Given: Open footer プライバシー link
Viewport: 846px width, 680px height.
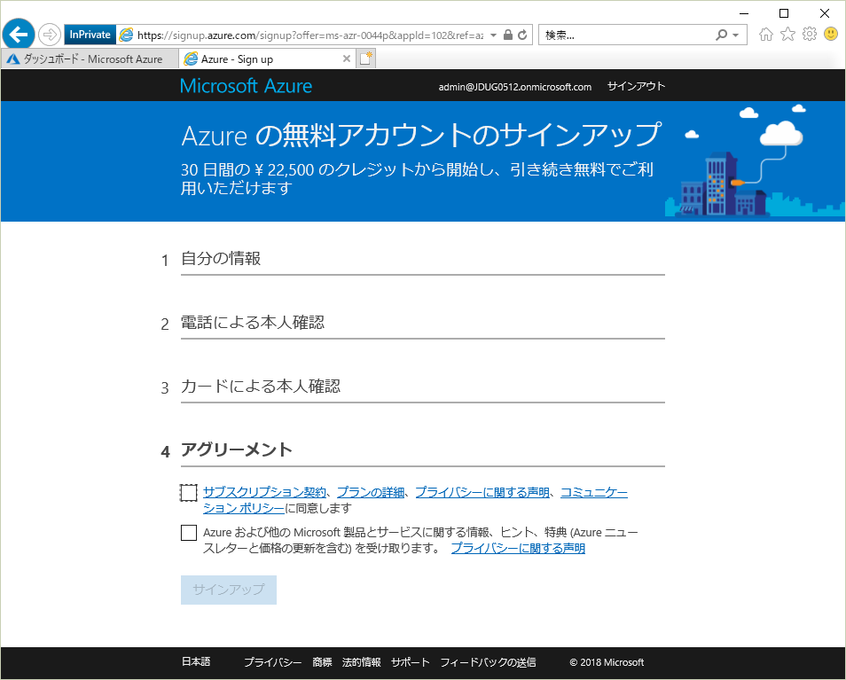Looking at the screenshot, I should 272,662.
